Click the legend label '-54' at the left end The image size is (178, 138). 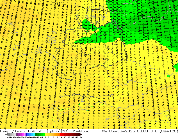tap(9, 137)
